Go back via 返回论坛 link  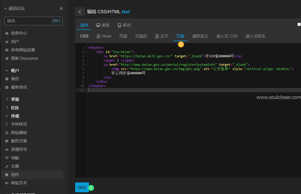pyautogui.click(x=14, y=8)
